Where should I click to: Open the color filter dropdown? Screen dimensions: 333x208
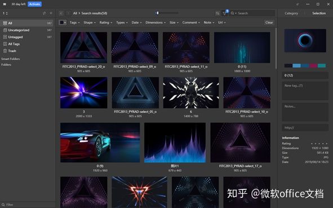[63, 23]
